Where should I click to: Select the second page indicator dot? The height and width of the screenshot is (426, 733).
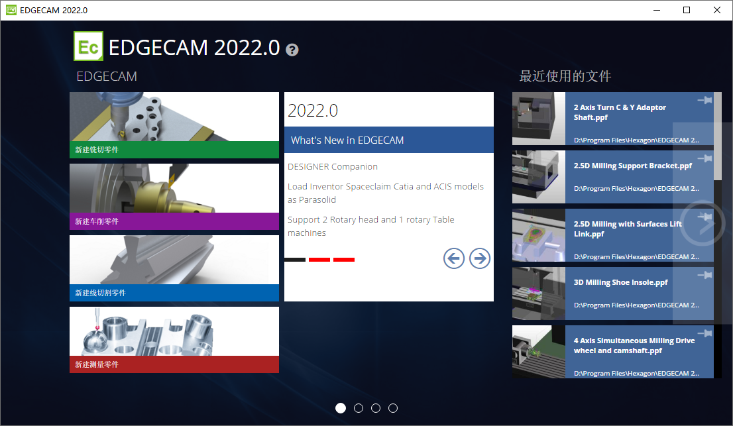358,408
